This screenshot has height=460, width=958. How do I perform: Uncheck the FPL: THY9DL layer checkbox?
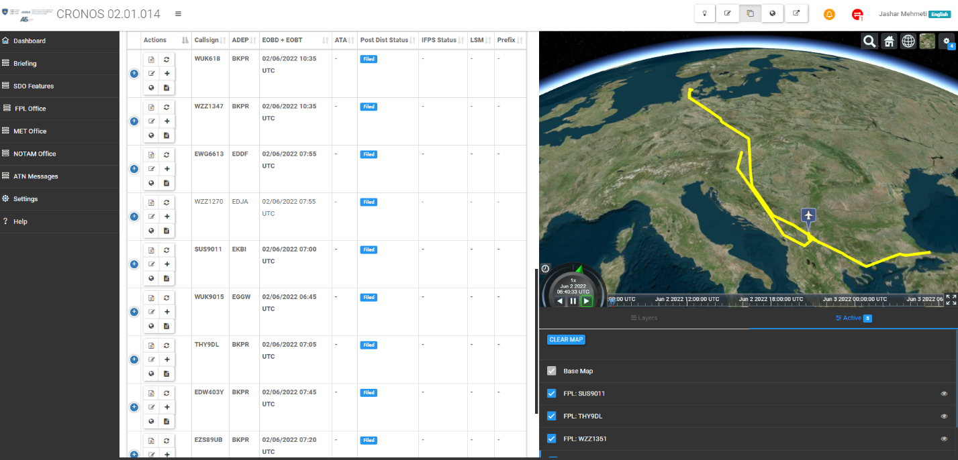pos(552,416)
